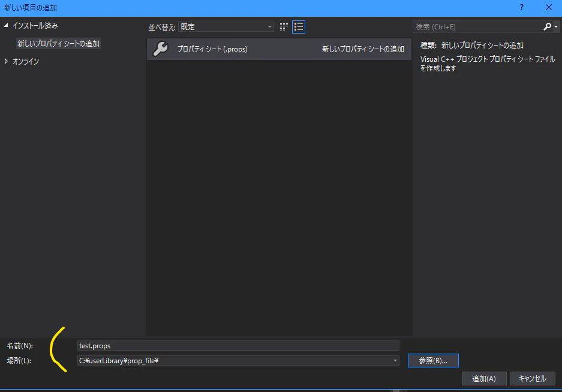Viewport: 562px width, 392px height.
Task: Click the 名前(N): label
Action: tap(20, 346)
